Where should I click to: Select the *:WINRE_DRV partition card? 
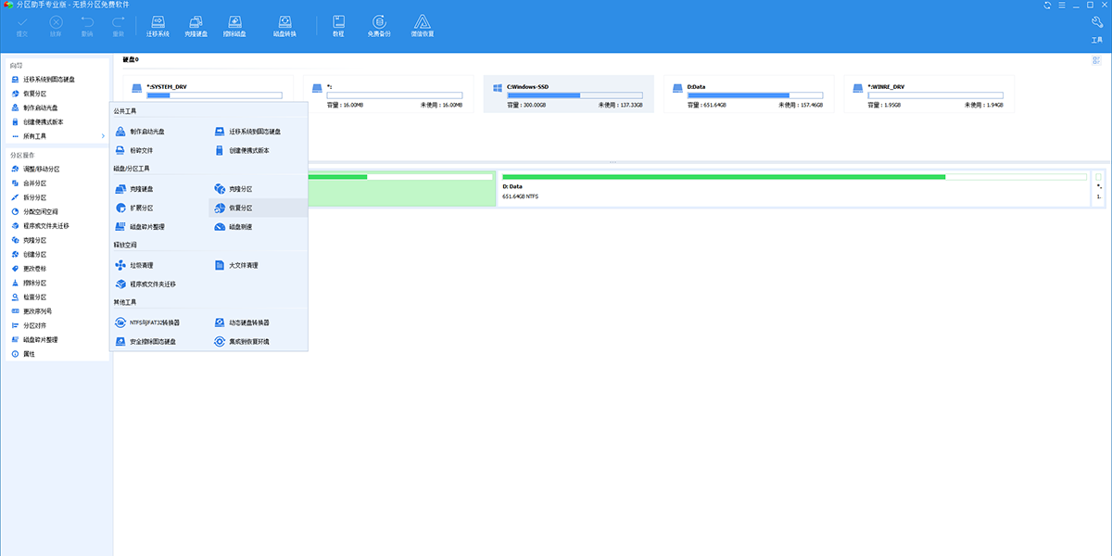coord(929,95)
